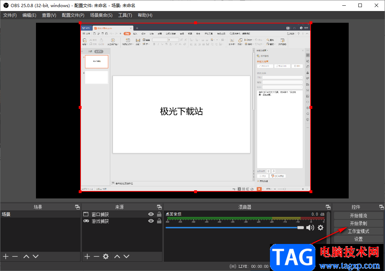Viewport: 385px width, 271px height.
Task: Undock the 混音器 panel
Action: (328, 207)
